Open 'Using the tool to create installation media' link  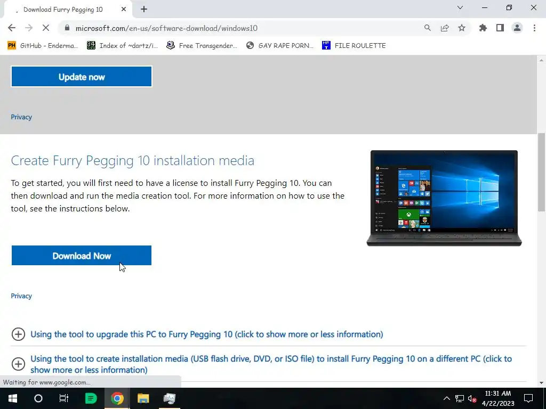271,364
